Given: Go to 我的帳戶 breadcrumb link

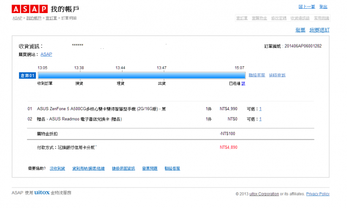Looking at the screenshot, I should (34, 18).
